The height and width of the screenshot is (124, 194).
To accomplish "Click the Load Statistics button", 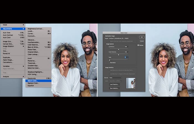I will (114, 84).
